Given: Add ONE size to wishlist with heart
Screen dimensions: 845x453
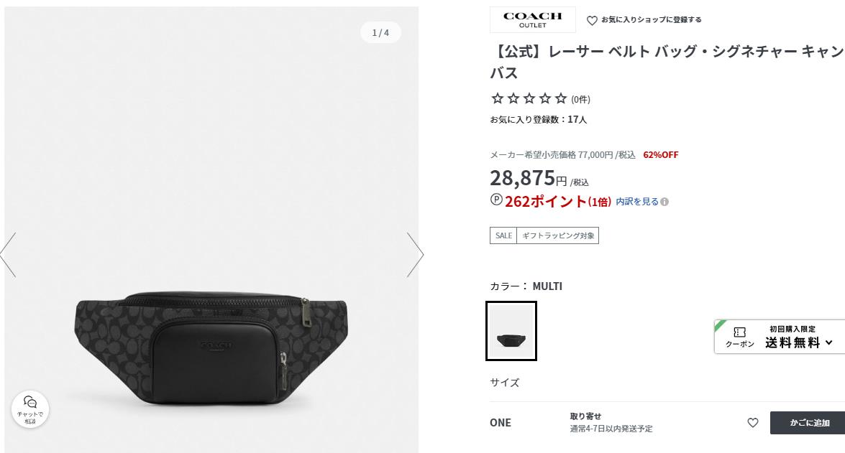Looking at the screenshot, I should tap(753, 423).
